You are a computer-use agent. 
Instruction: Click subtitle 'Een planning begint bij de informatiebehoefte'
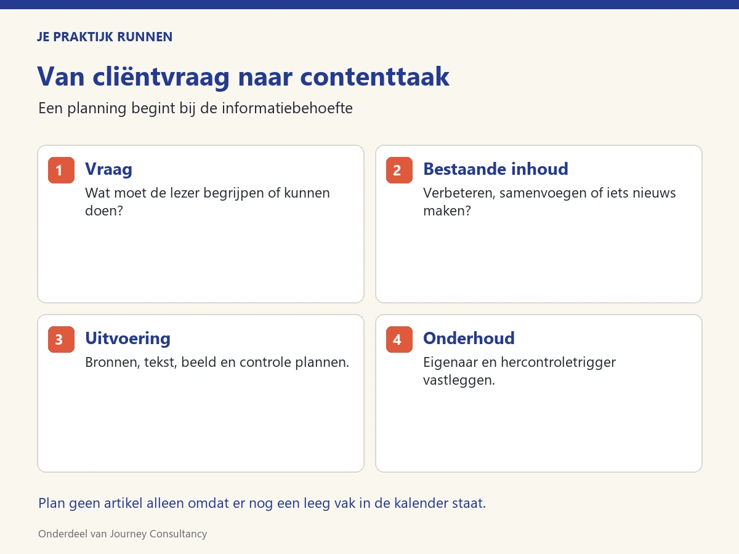click(x=195, y=108)
